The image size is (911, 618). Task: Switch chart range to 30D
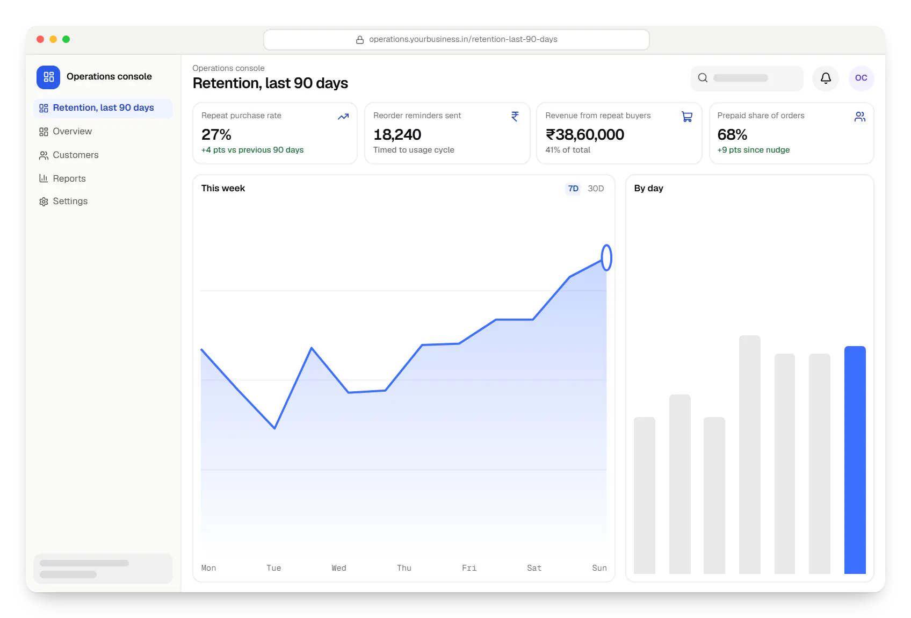tap(596, 189)
